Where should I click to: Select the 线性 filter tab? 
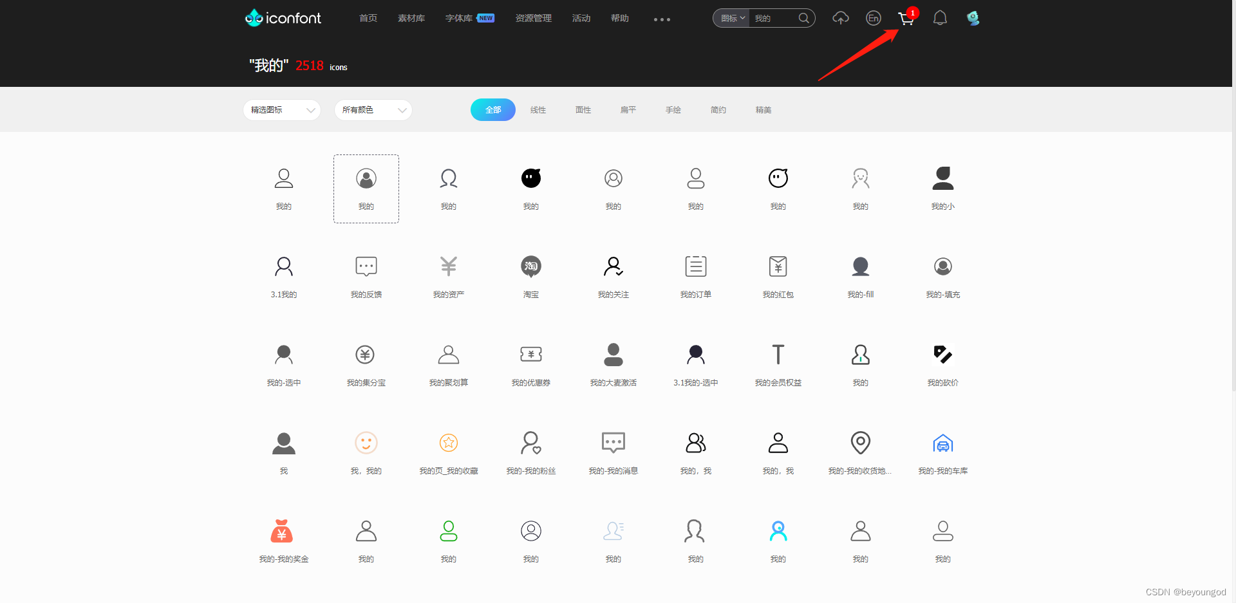click(x=538, y=110)
